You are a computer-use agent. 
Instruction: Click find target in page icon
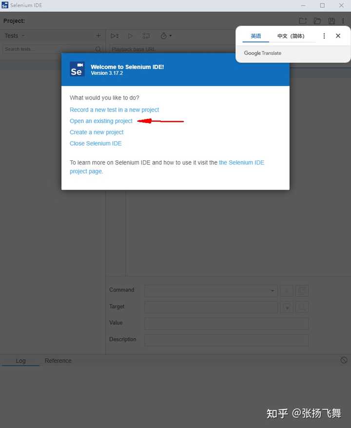pyautogui.click(x=302, y=307)
